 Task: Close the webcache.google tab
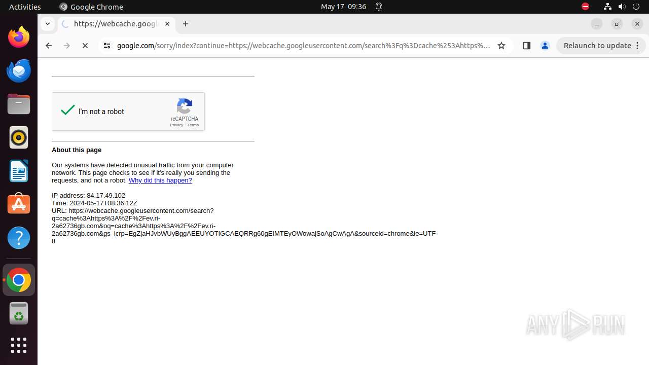(x=167, y=24)
